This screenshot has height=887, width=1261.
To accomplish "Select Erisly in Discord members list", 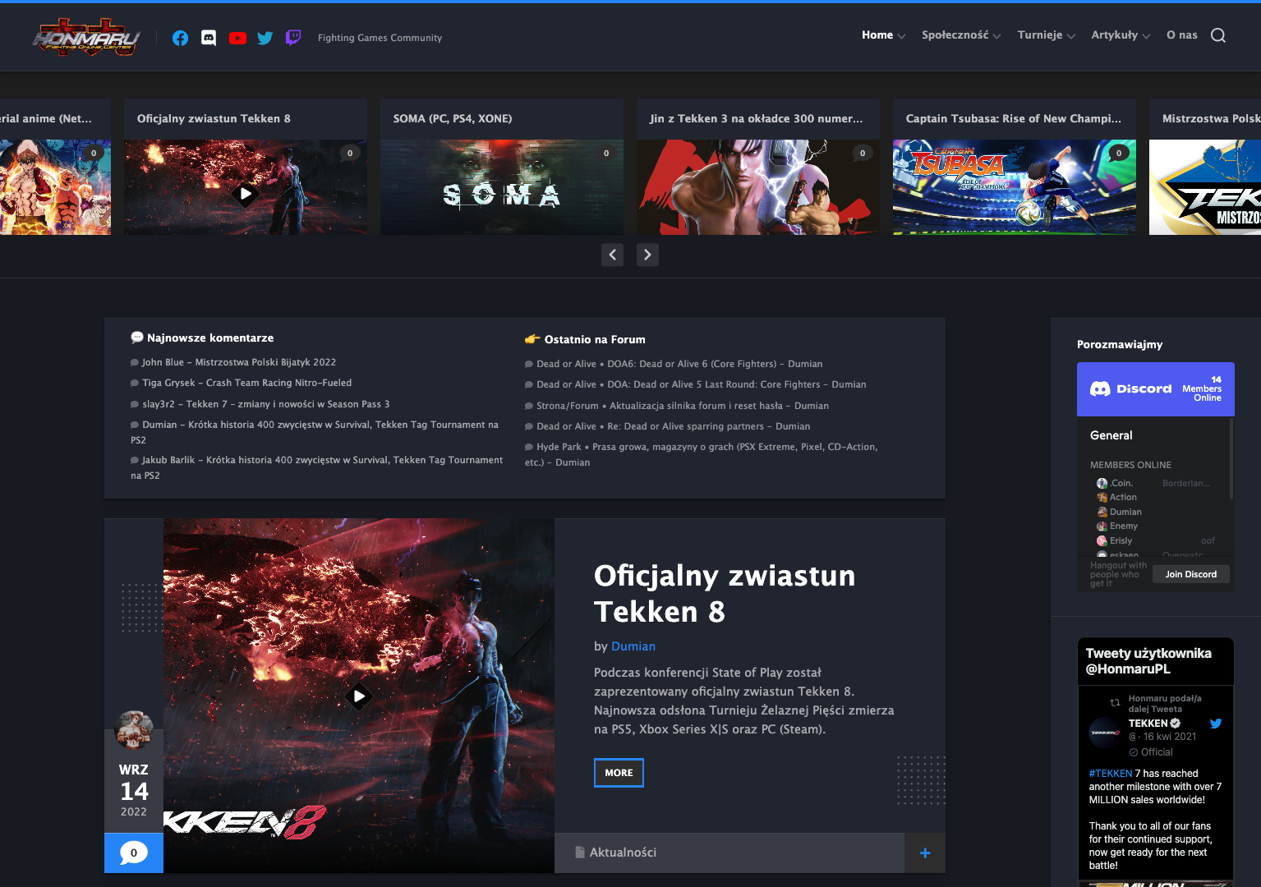I will point(1121,540).
